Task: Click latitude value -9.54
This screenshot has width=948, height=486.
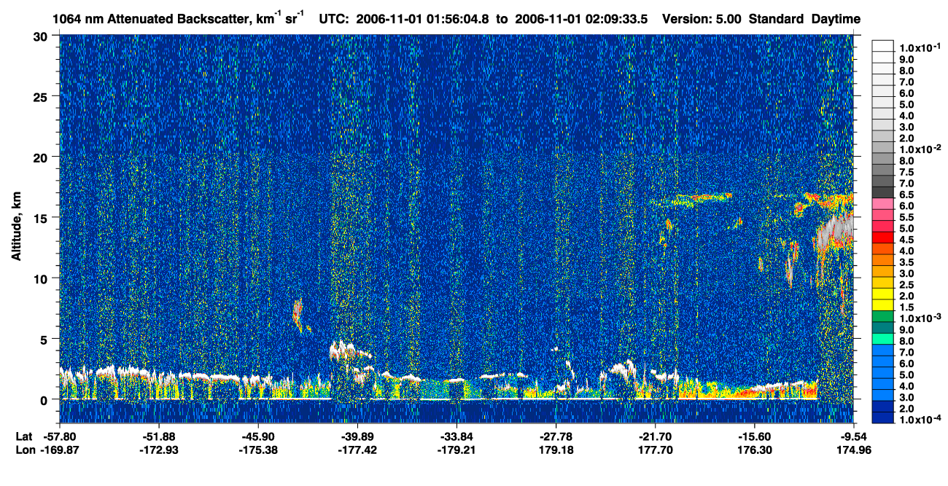Action: point(854,436)
